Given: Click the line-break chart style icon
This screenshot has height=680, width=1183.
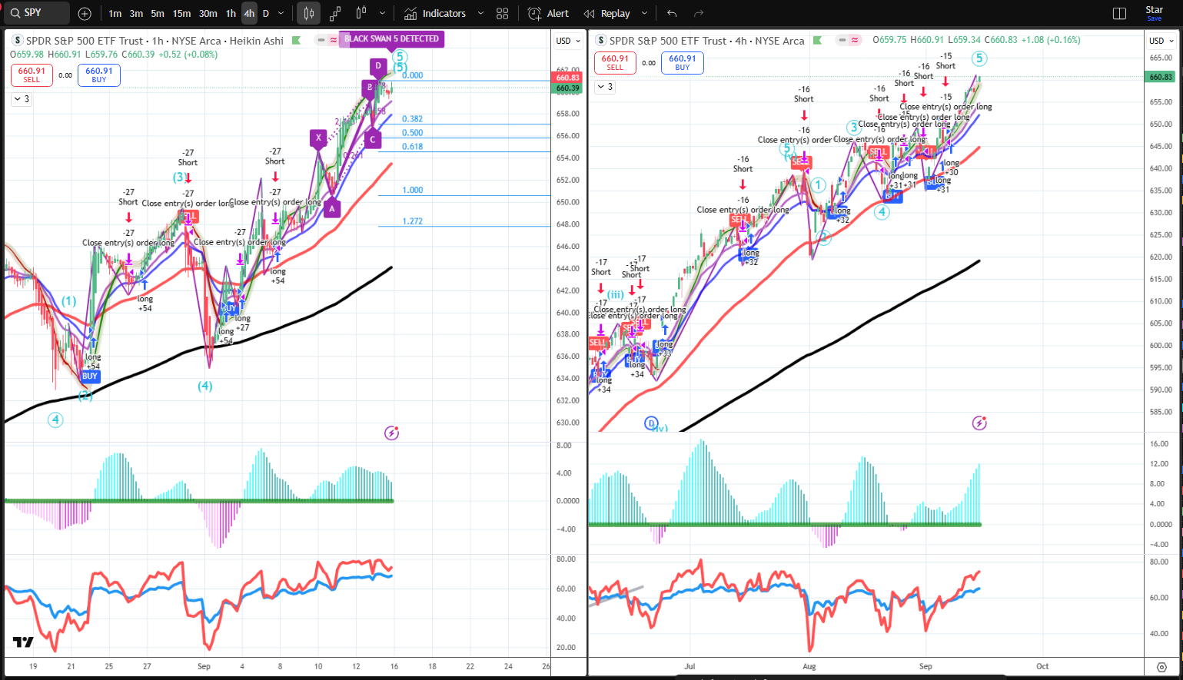Looking at the screenshot, I should (x=335, y=13).
